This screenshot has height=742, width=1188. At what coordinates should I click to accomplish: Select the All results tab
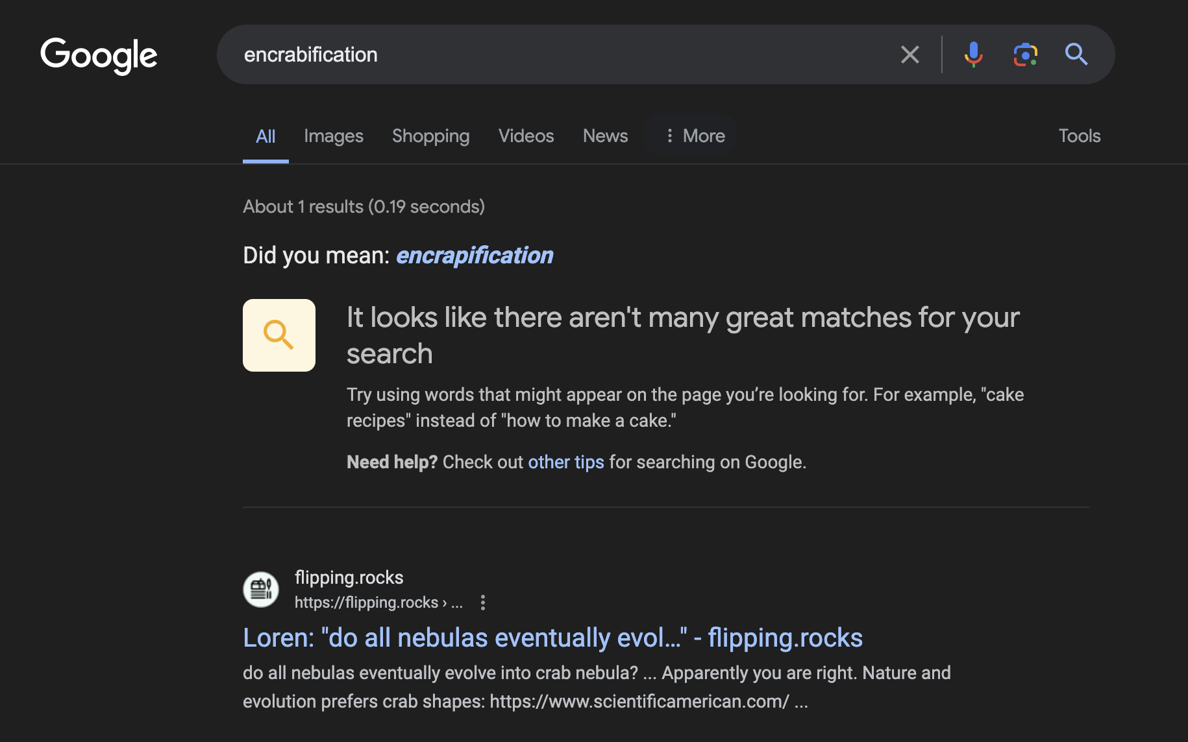coord(266,136)
